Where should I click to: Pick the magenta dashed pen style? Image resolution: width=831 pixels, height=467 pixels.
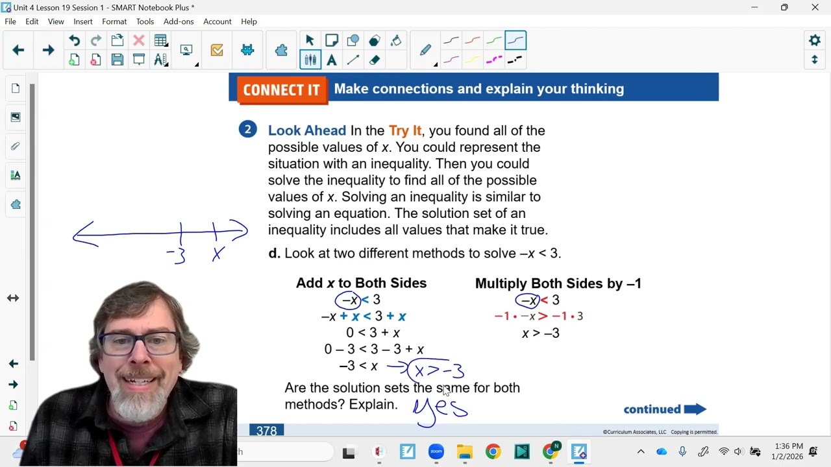493,60
